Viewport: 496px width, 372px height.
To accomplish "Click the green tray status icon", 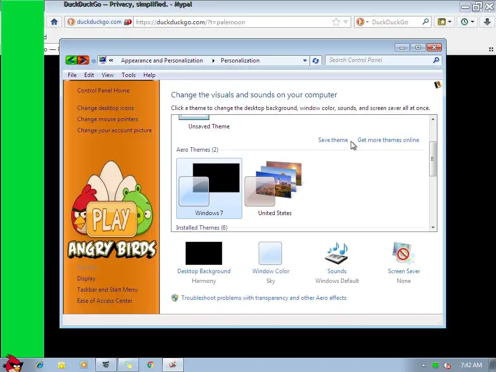I will tap(435, 365).
